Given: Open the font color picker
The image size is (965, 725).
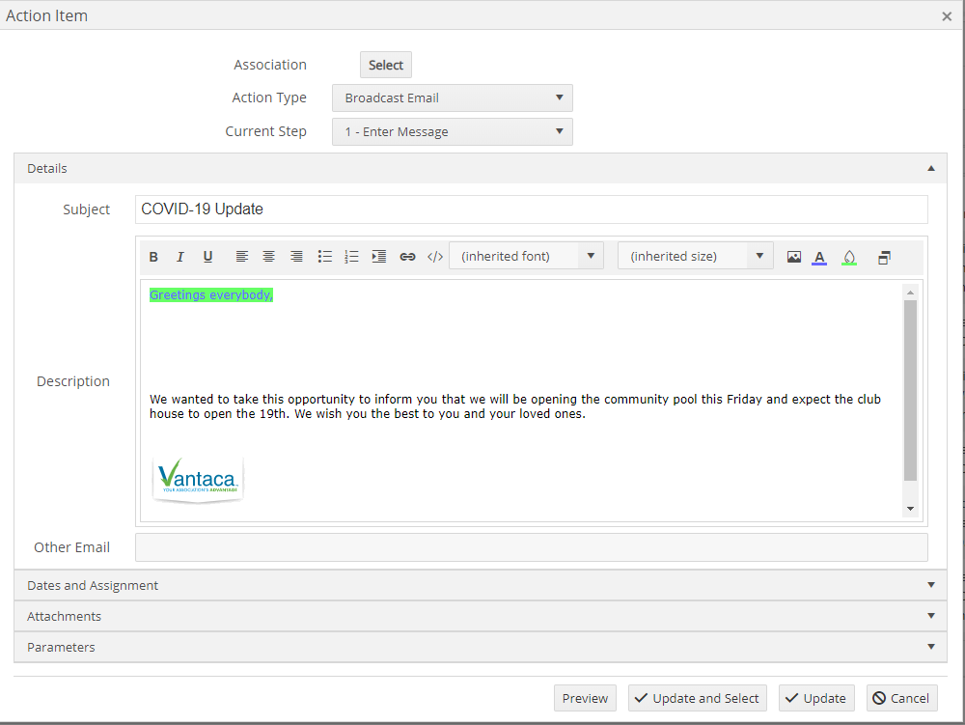Looking at the screenshot, I should click(819, 256).
